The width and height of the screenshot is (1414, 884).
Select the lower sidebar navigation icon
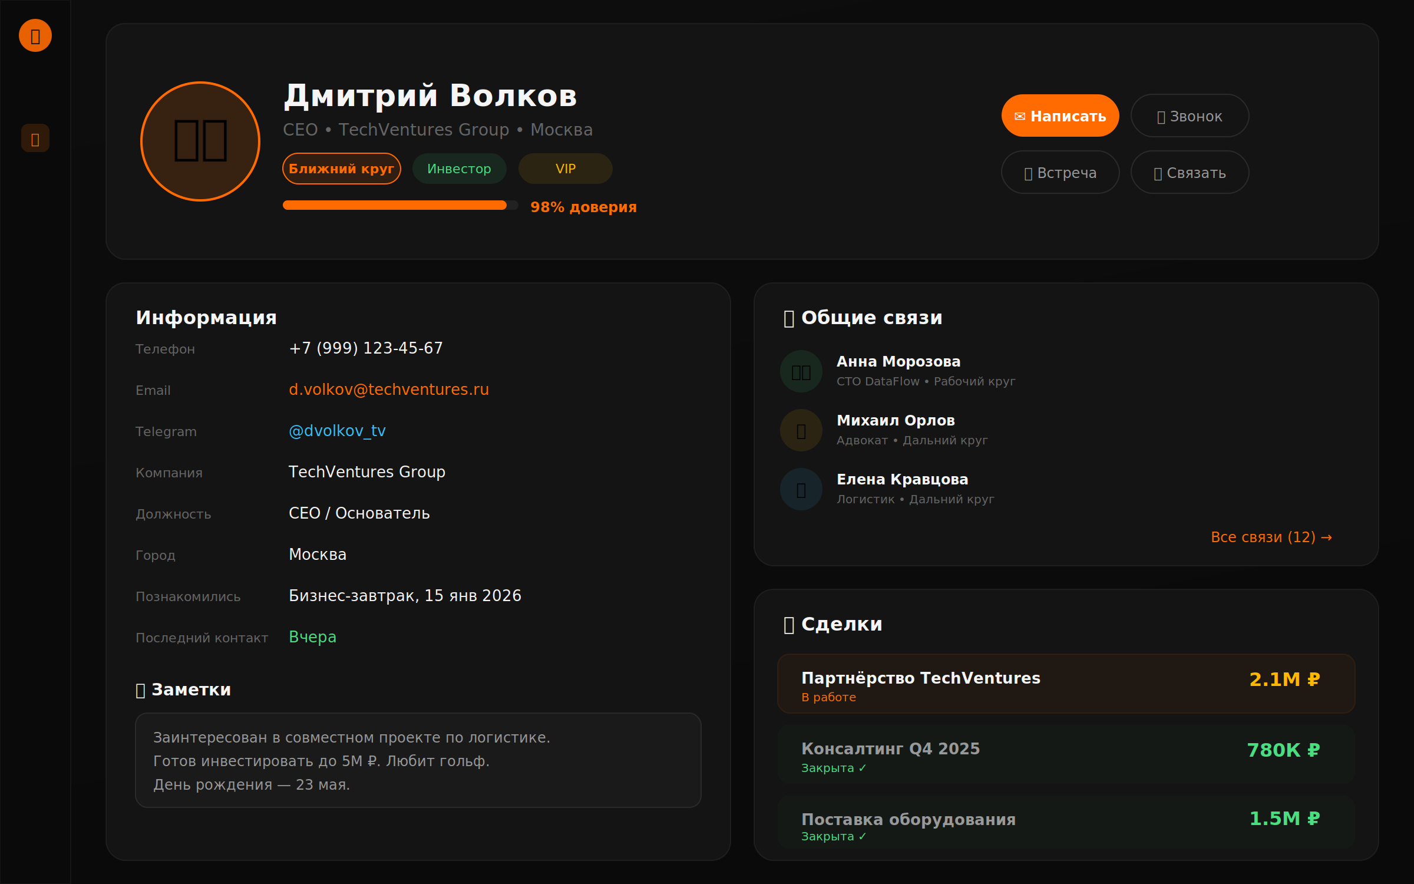point(35,138)
